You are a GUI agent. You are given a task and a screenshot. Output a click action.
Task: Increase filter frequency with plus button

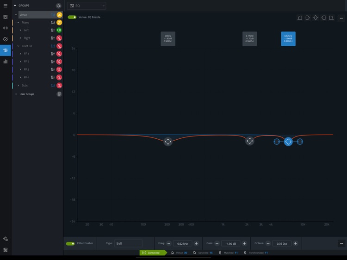196,243
